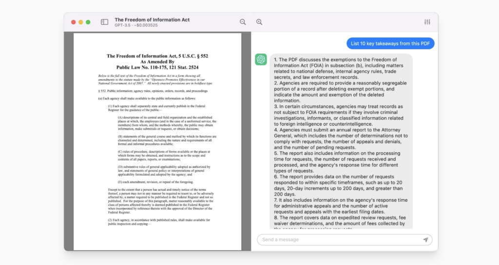The image size is (499, 265).
Task: Click PDF item '(C) rules of procedure'
Action: point(164,155)
